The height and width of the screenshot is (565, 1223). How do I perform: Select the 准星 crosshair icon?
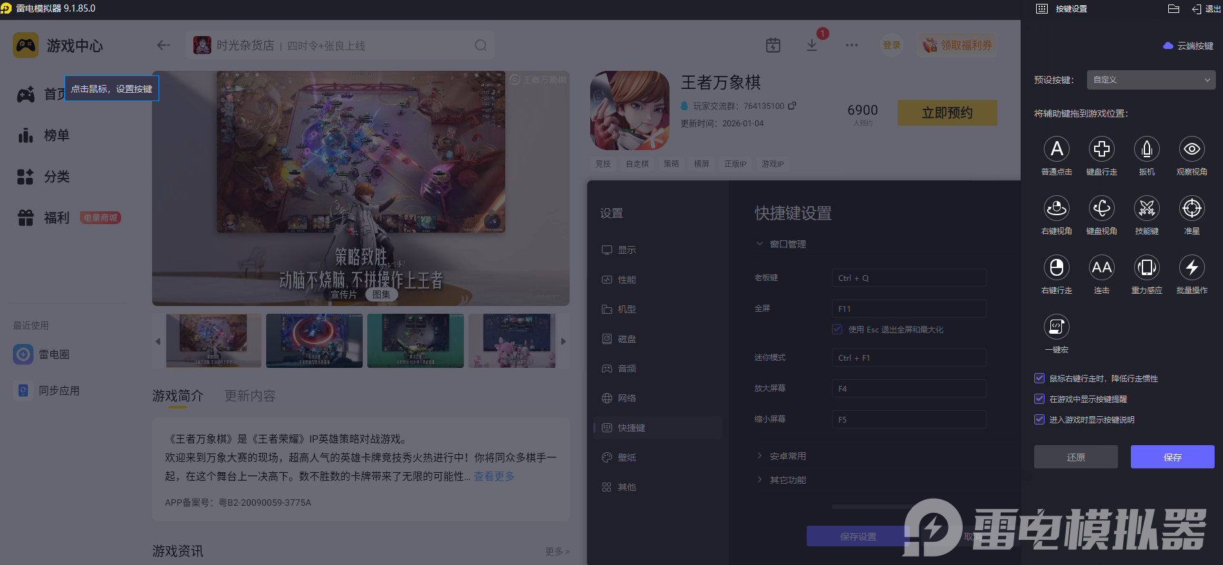click(x=1191, y=209)
